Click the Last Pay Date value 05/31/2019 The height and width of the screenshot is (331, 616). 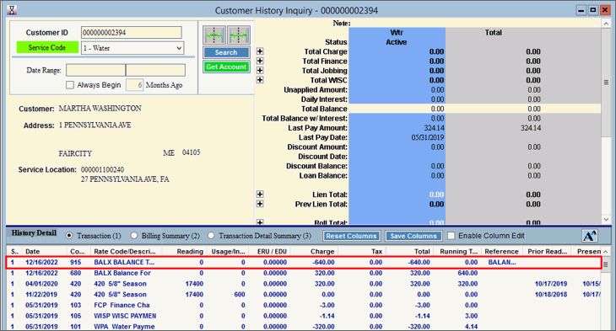click(x=428, y=137)
